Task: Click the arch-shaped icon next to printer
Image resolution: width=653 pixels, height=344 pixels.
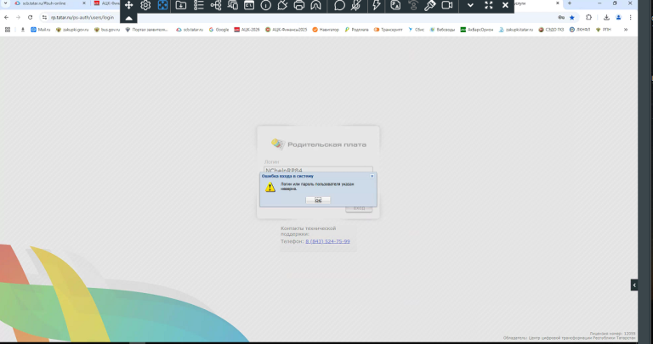Action: [315, 5]
